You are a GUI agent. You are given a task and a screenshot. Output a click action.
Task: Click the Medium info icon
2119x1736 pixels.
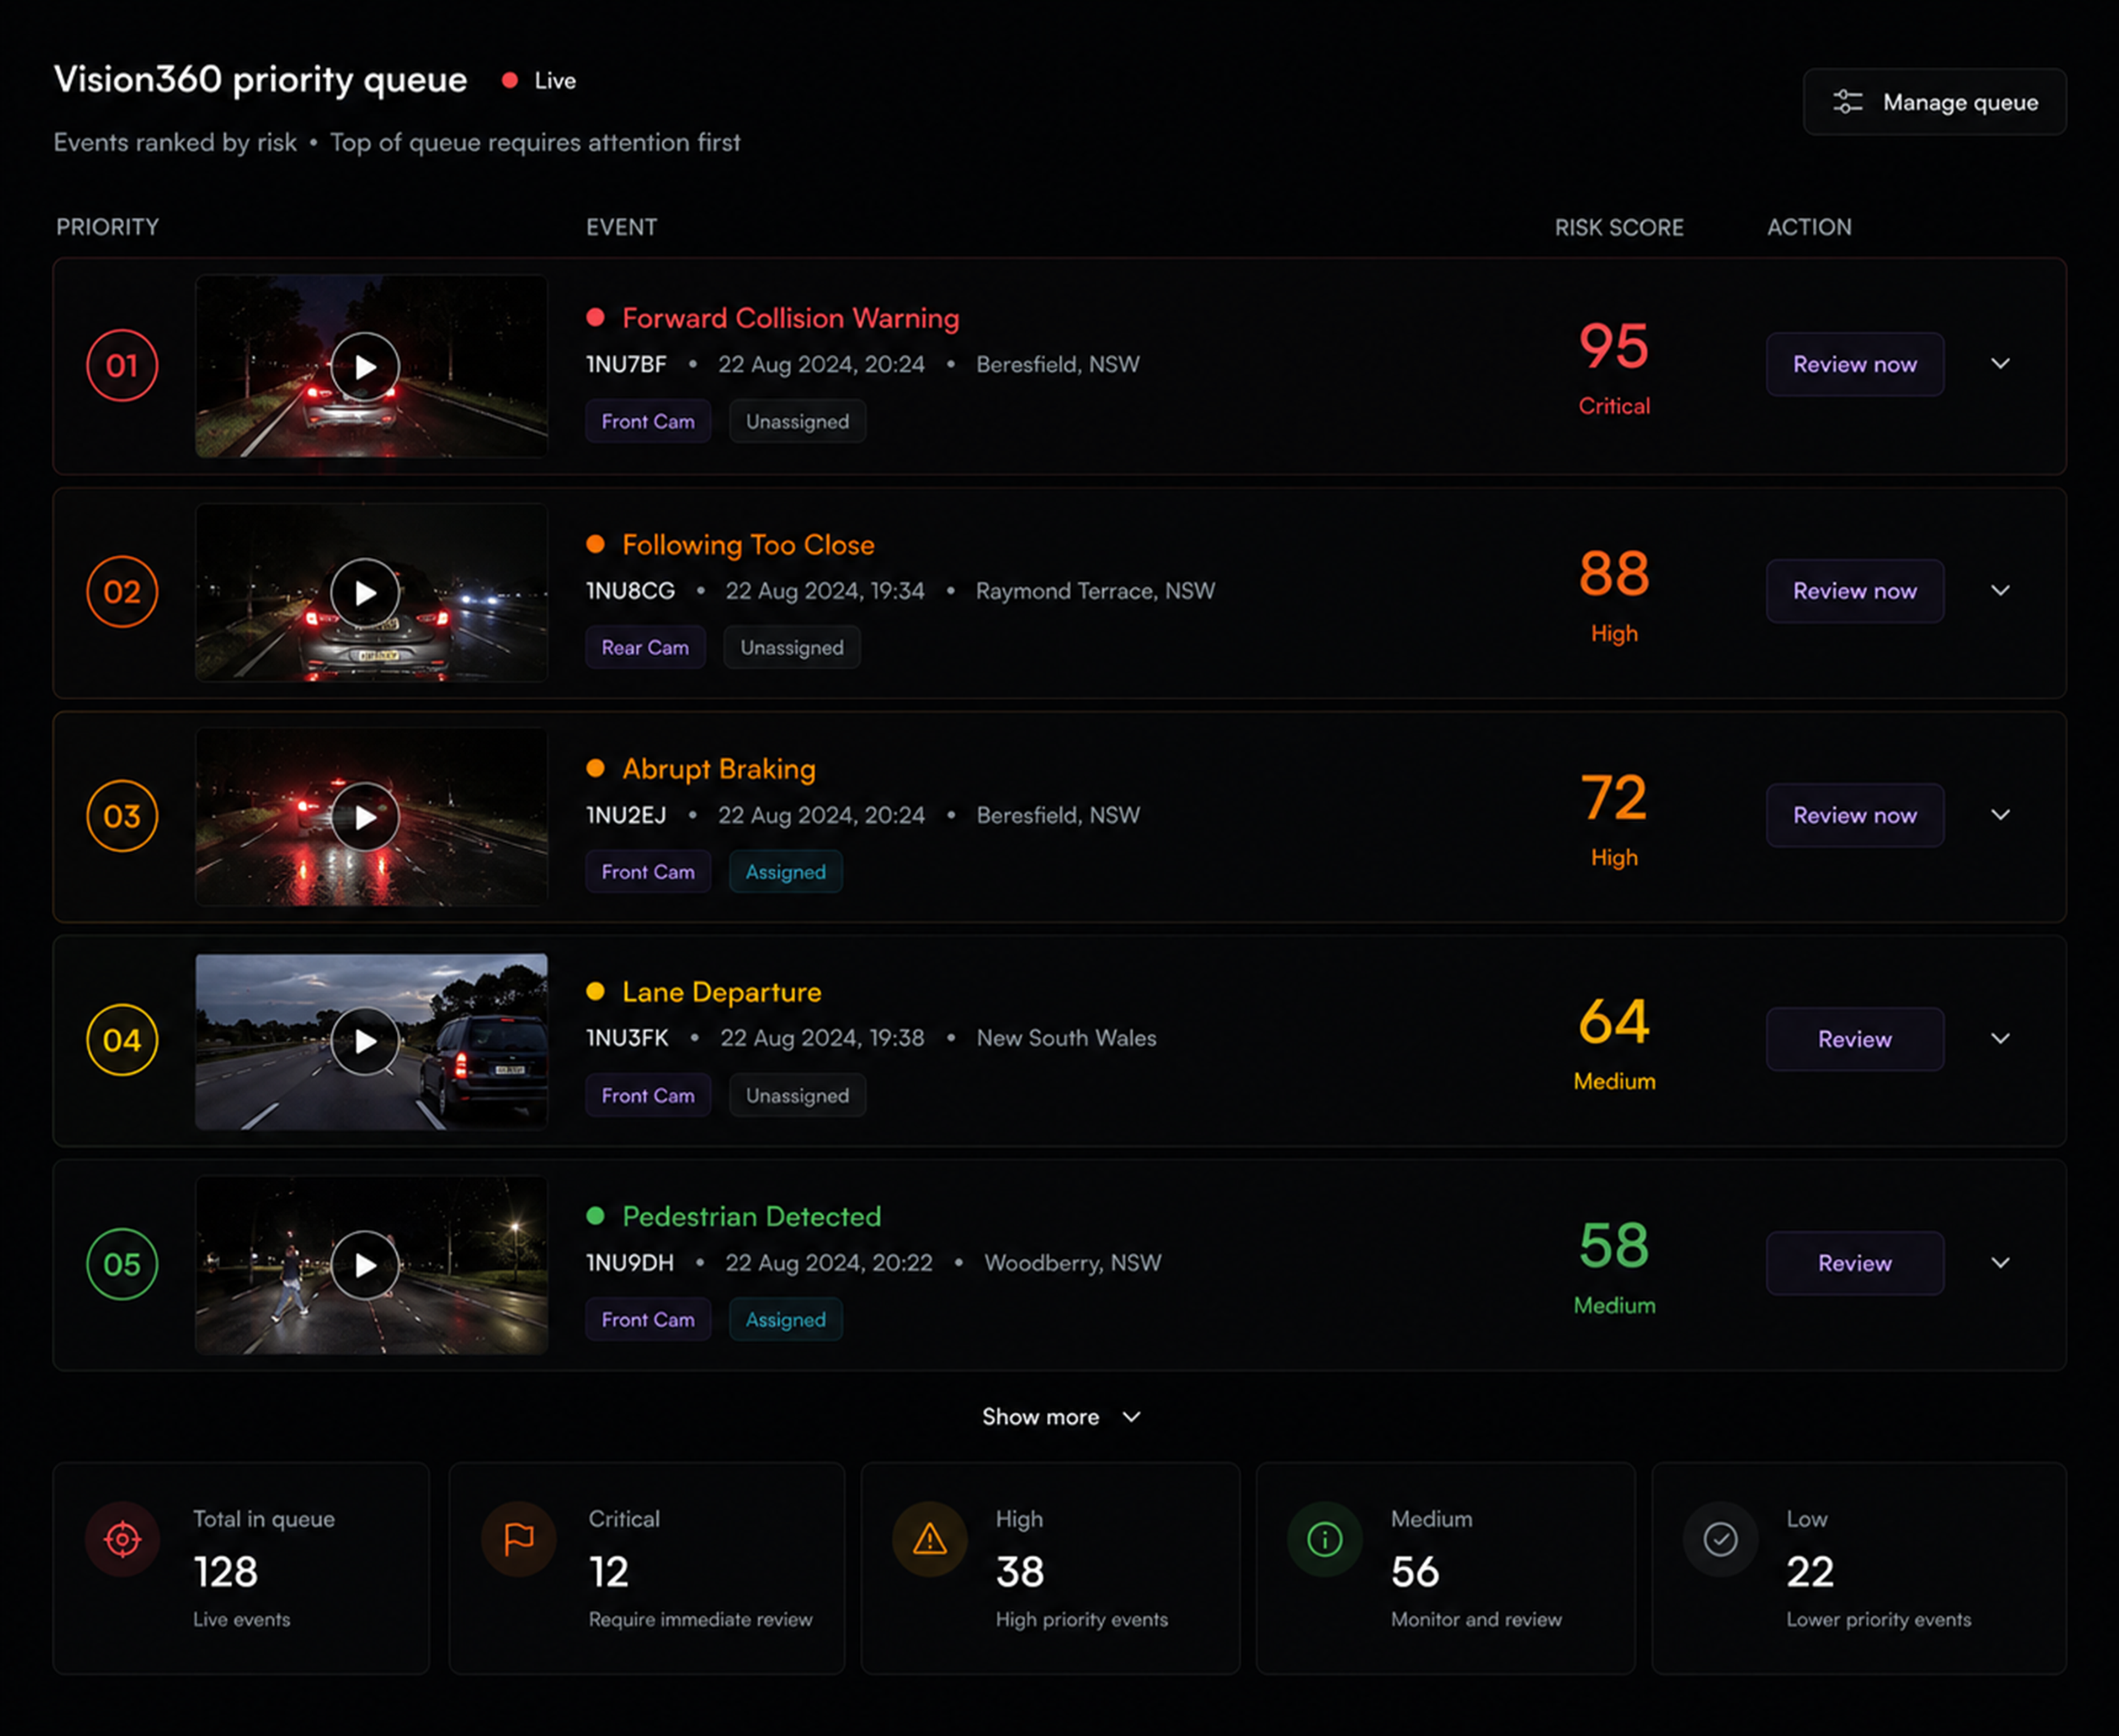click(x=1325, y=1539)
